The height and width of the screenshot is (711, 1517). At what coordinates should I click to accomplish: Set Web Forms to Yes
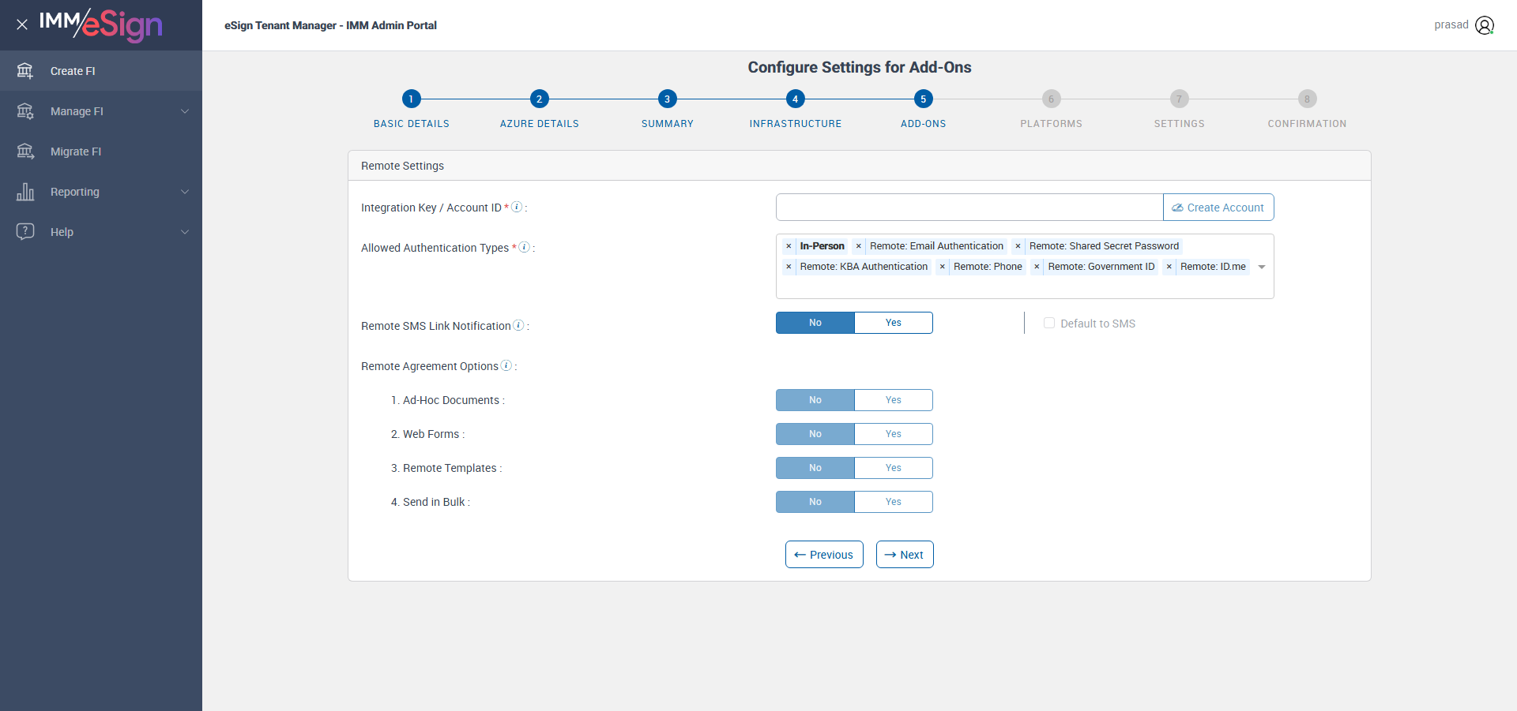[894, 434]
